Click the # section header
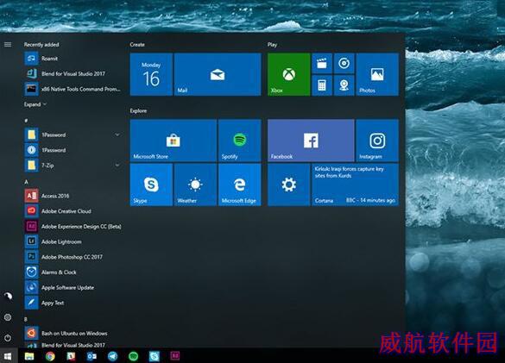Image resolution: width=505 pixels, height=363 pixels. (x=26, y=121)
